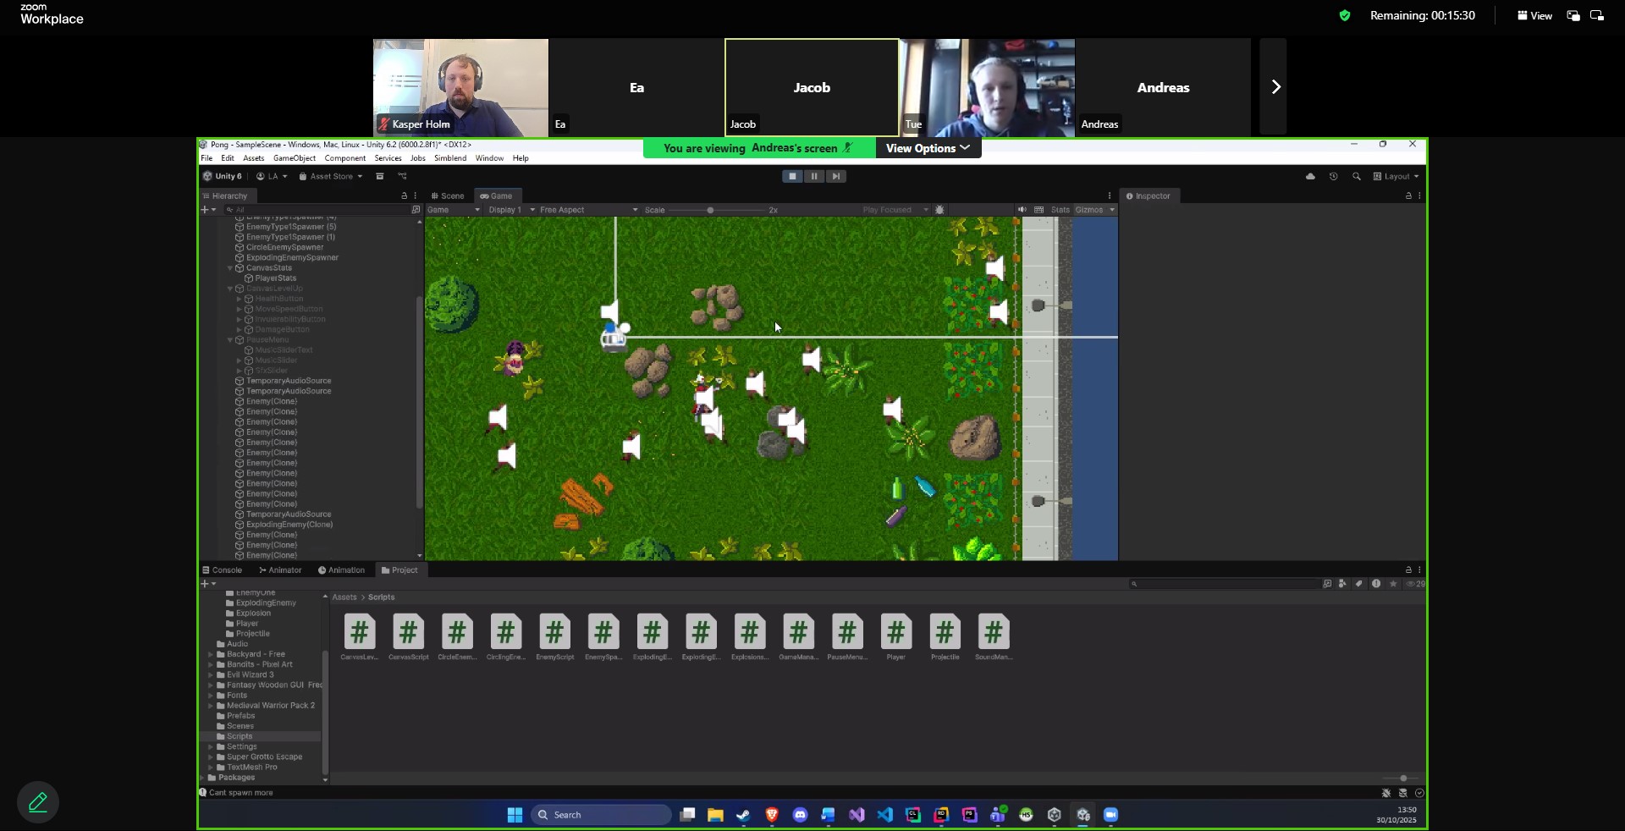
Task: Open Unity Cloud from the cloud icon
Action: [x=1310, y=176]
